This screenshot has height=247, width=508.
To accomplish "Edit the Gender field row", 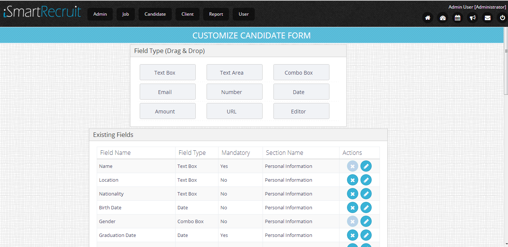I will tap(366, 222).
